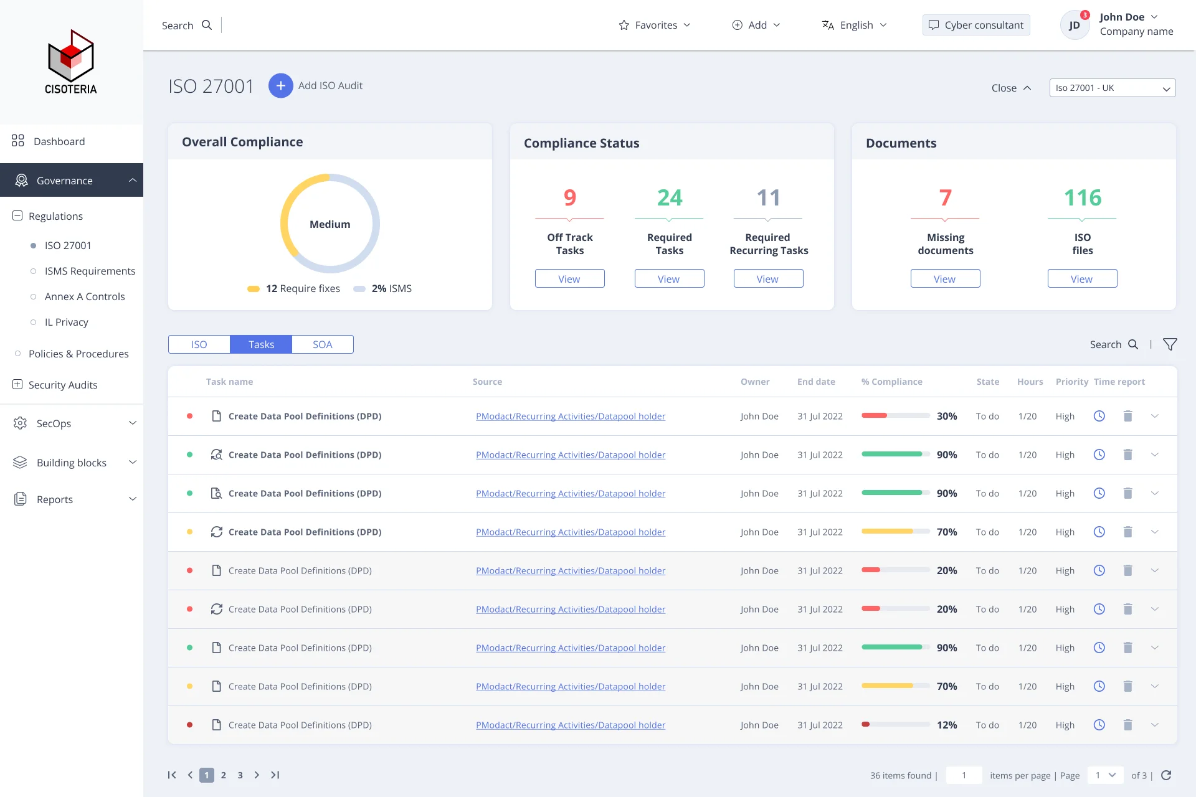Screen dimensions: 1196x797
Task: Click trash icon on the 12% compliance row
Action: coord(1127,725)
